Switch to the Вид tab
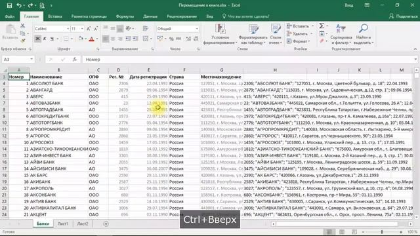This screenshot has width=420, height=236. 210,16
